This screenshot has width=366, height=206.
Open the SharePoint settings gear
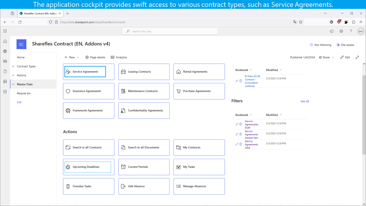pos(341,31)
